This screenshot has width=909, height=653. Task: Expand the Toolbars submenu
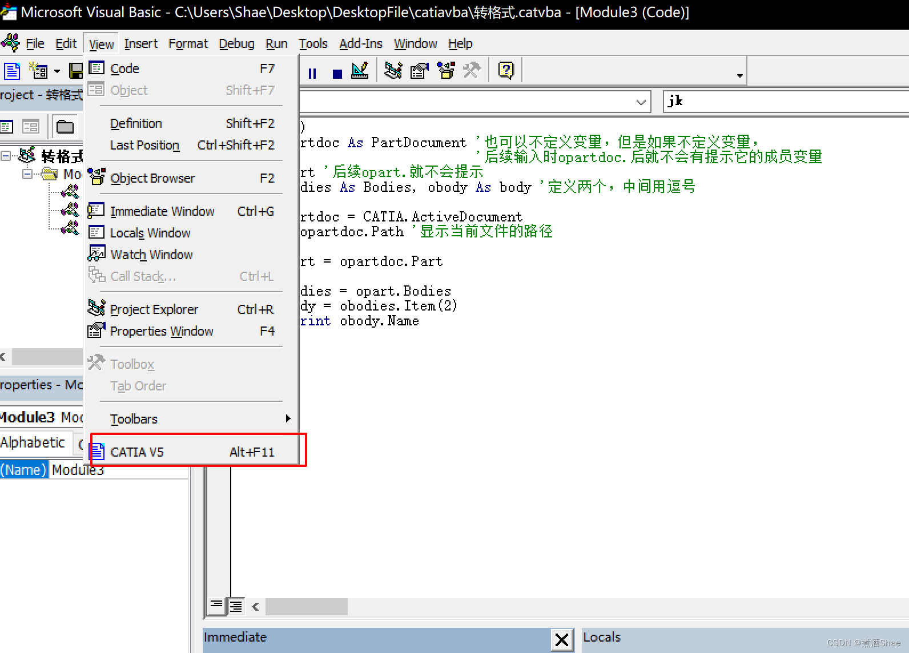[x=192, y=419]
